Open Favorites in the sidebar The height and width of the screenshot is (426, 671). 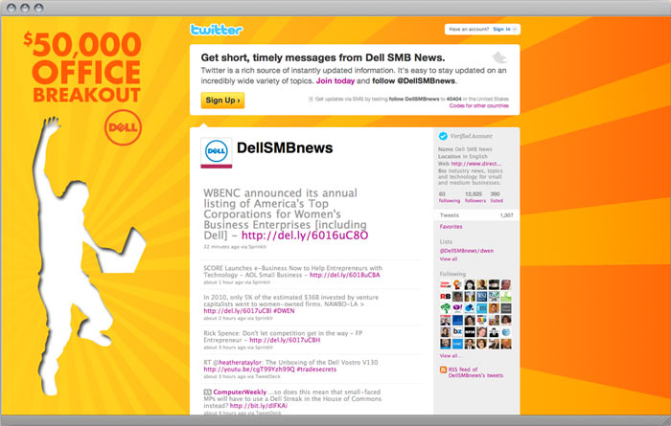[x=451, y=227]
